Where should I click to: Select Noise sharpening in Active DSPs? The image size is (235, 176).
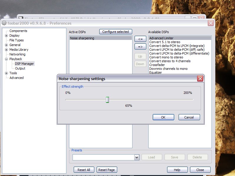[x=100, y=38]
